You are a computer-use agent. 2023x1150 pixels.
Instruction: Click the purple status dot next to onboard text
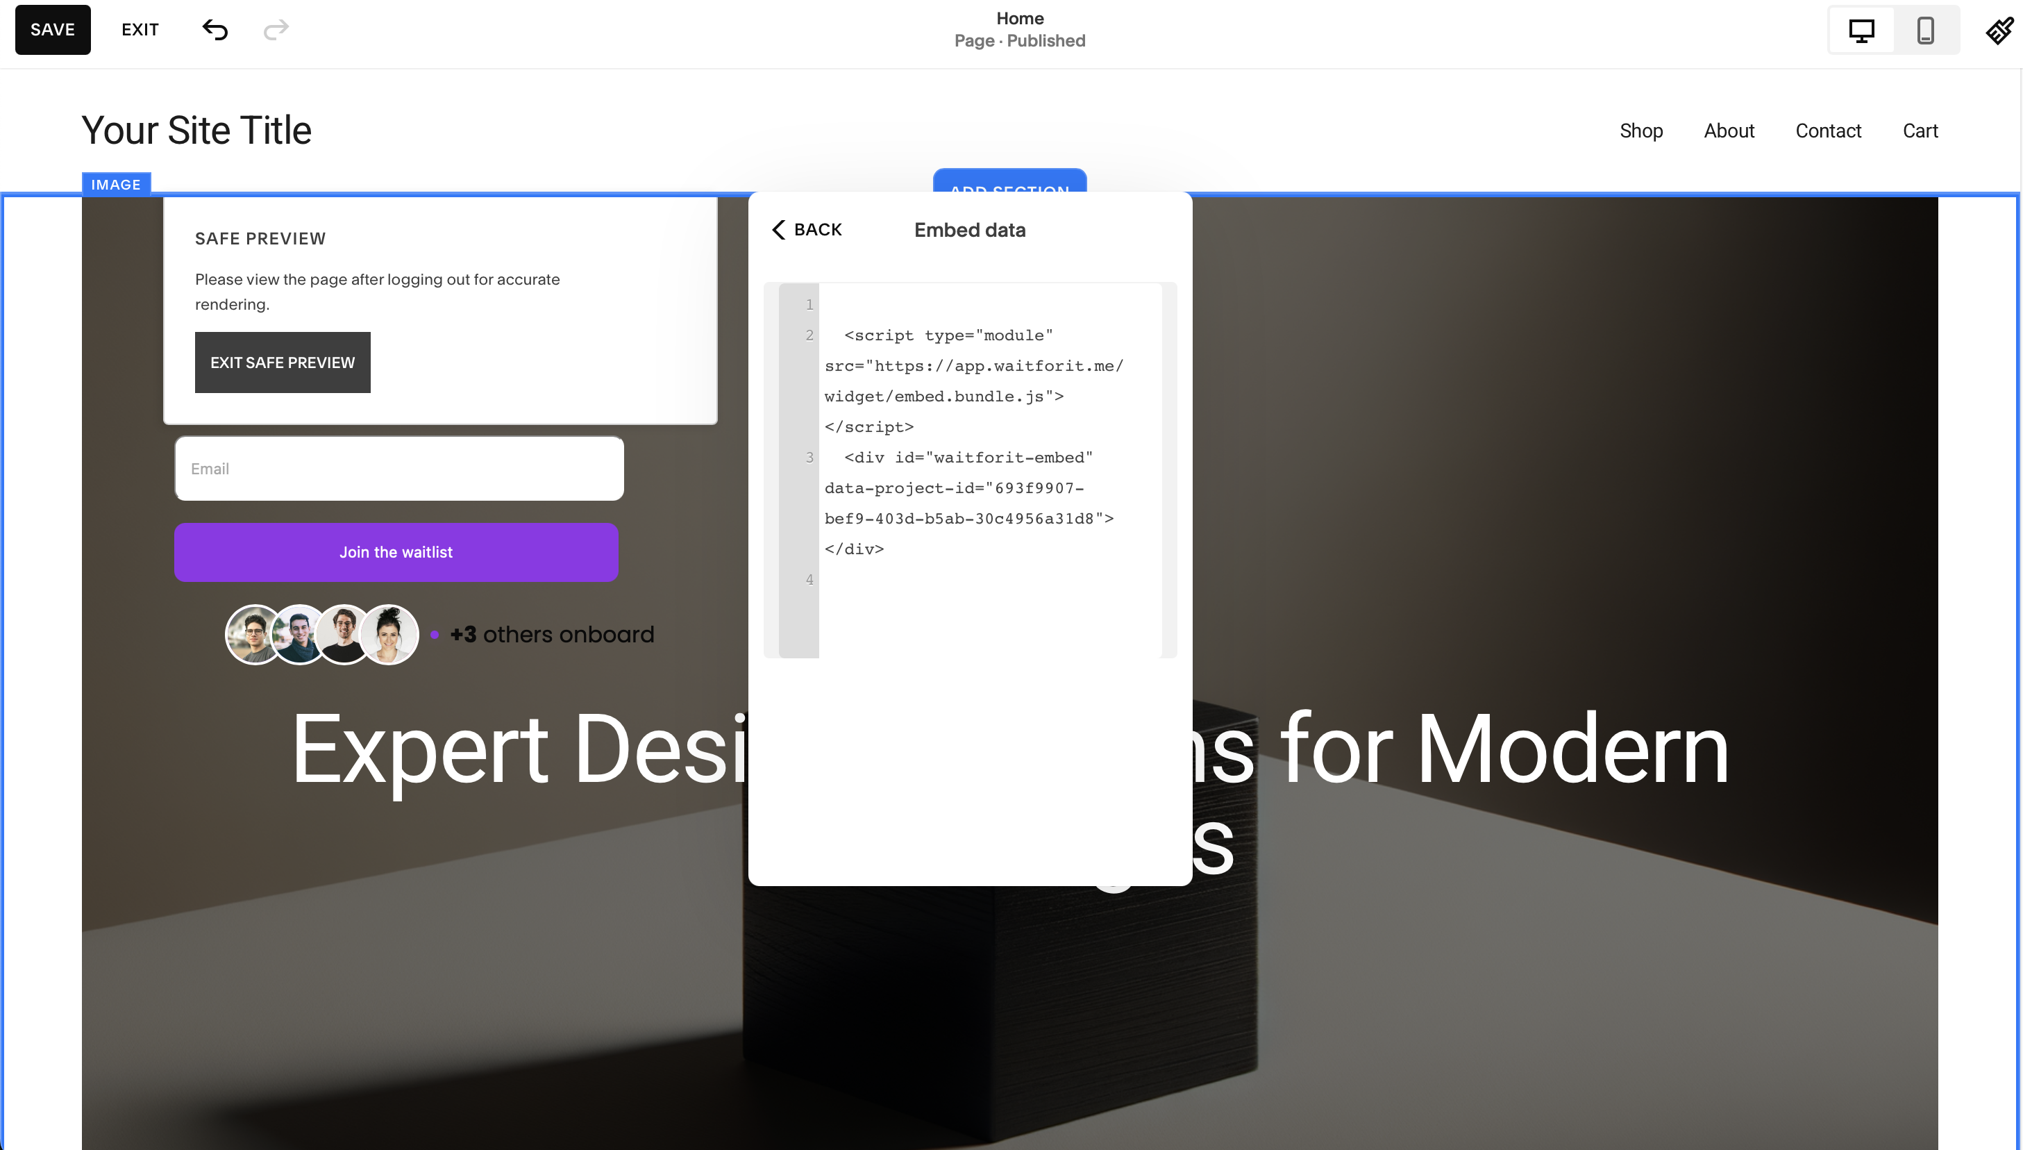click(x=435, y=634)
